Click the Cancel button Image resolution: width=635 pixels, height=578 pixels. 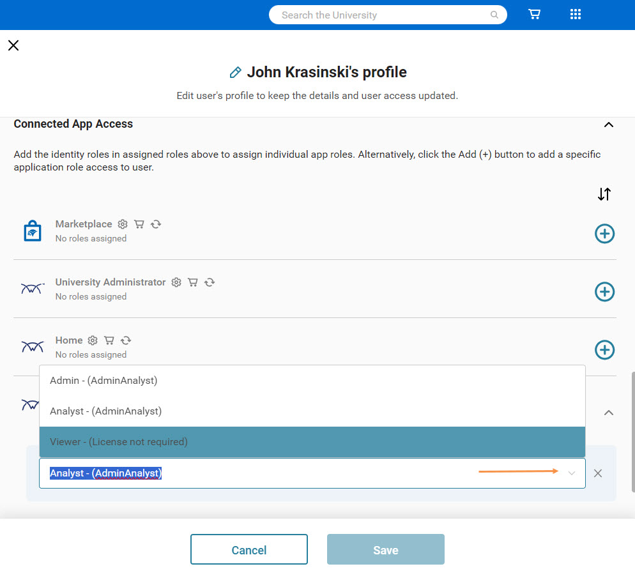[x=249, y=550]
